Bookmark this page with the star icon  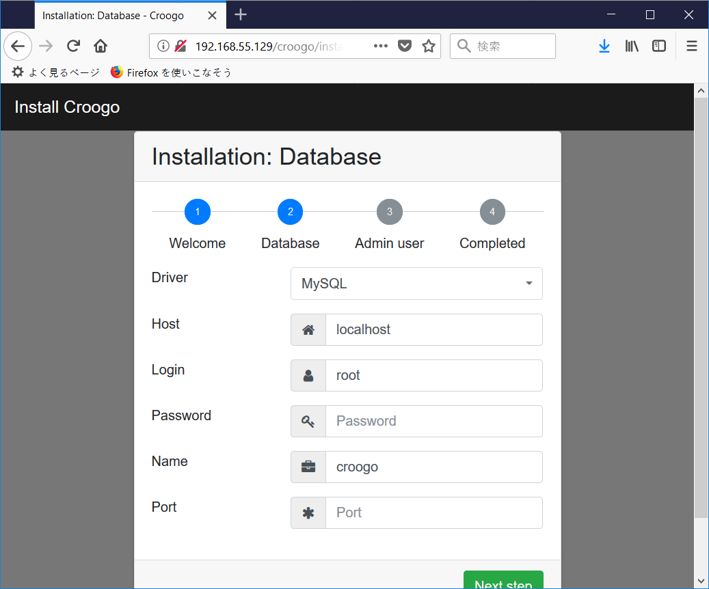coord(429,46)
